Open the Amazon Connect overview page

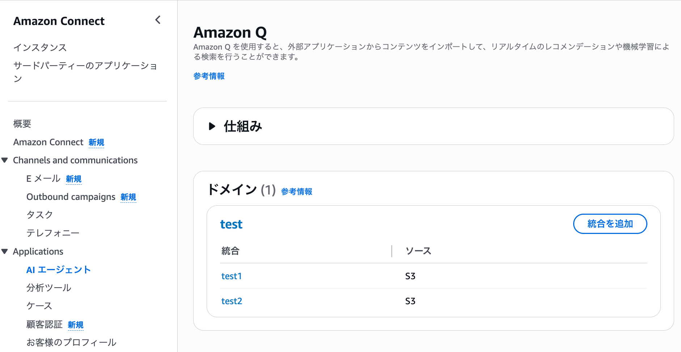[49, 142]
